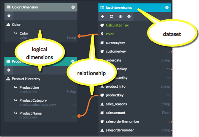Select the Color hierarchy icon
The width and height of the screenshot is (199, 137).
(8, 25)
